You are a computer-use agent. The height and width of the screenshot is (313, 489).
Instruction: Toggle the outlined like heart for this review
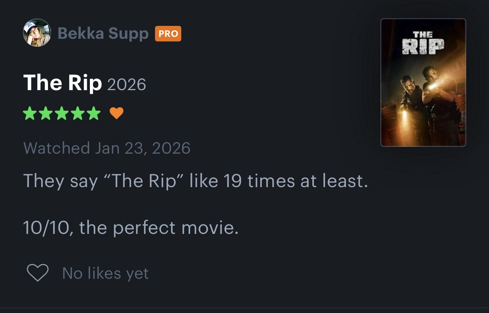(x=38, y=273)
